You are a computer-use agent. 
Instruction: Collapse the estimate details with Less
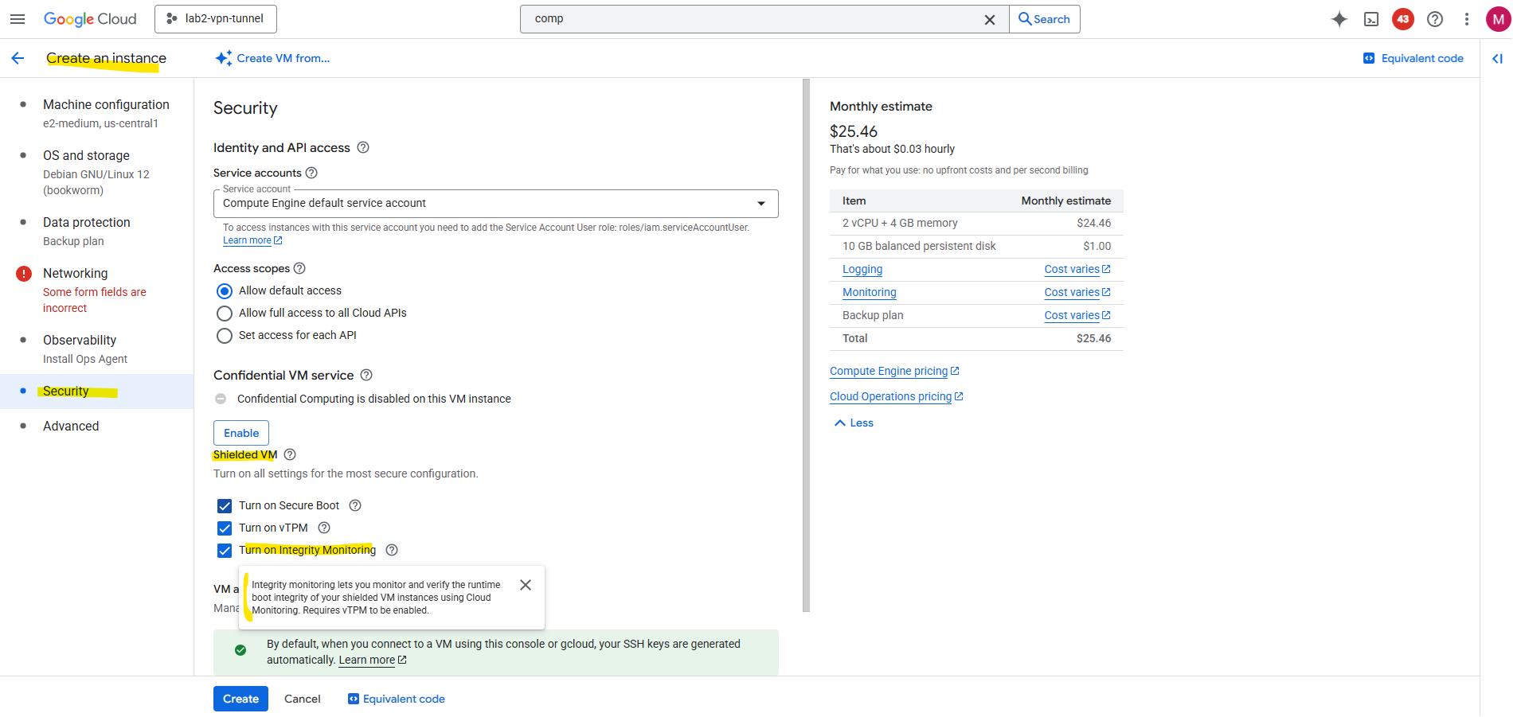coord(854,423)
